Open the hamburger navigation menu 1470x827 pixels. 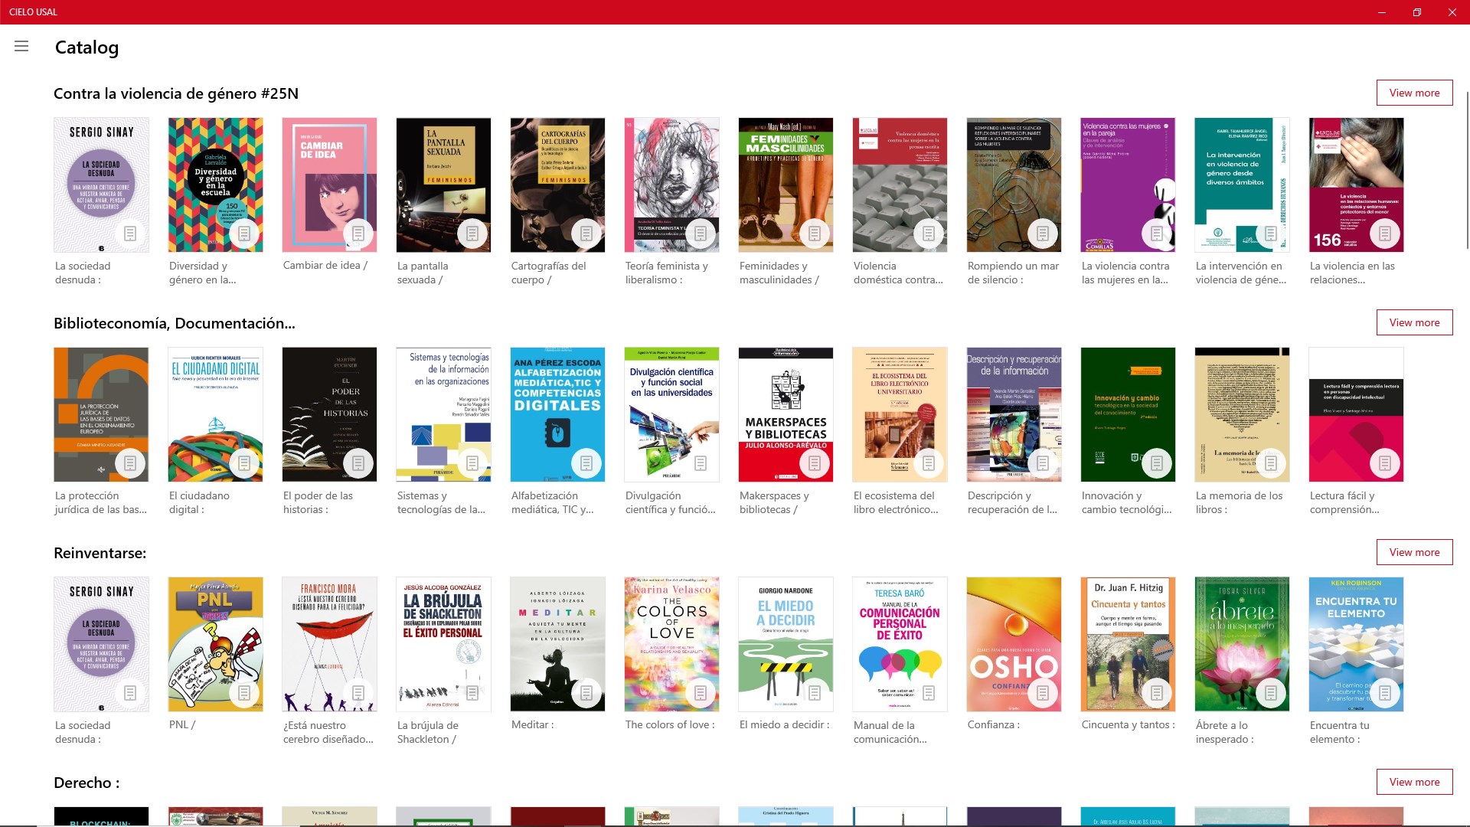21,47
